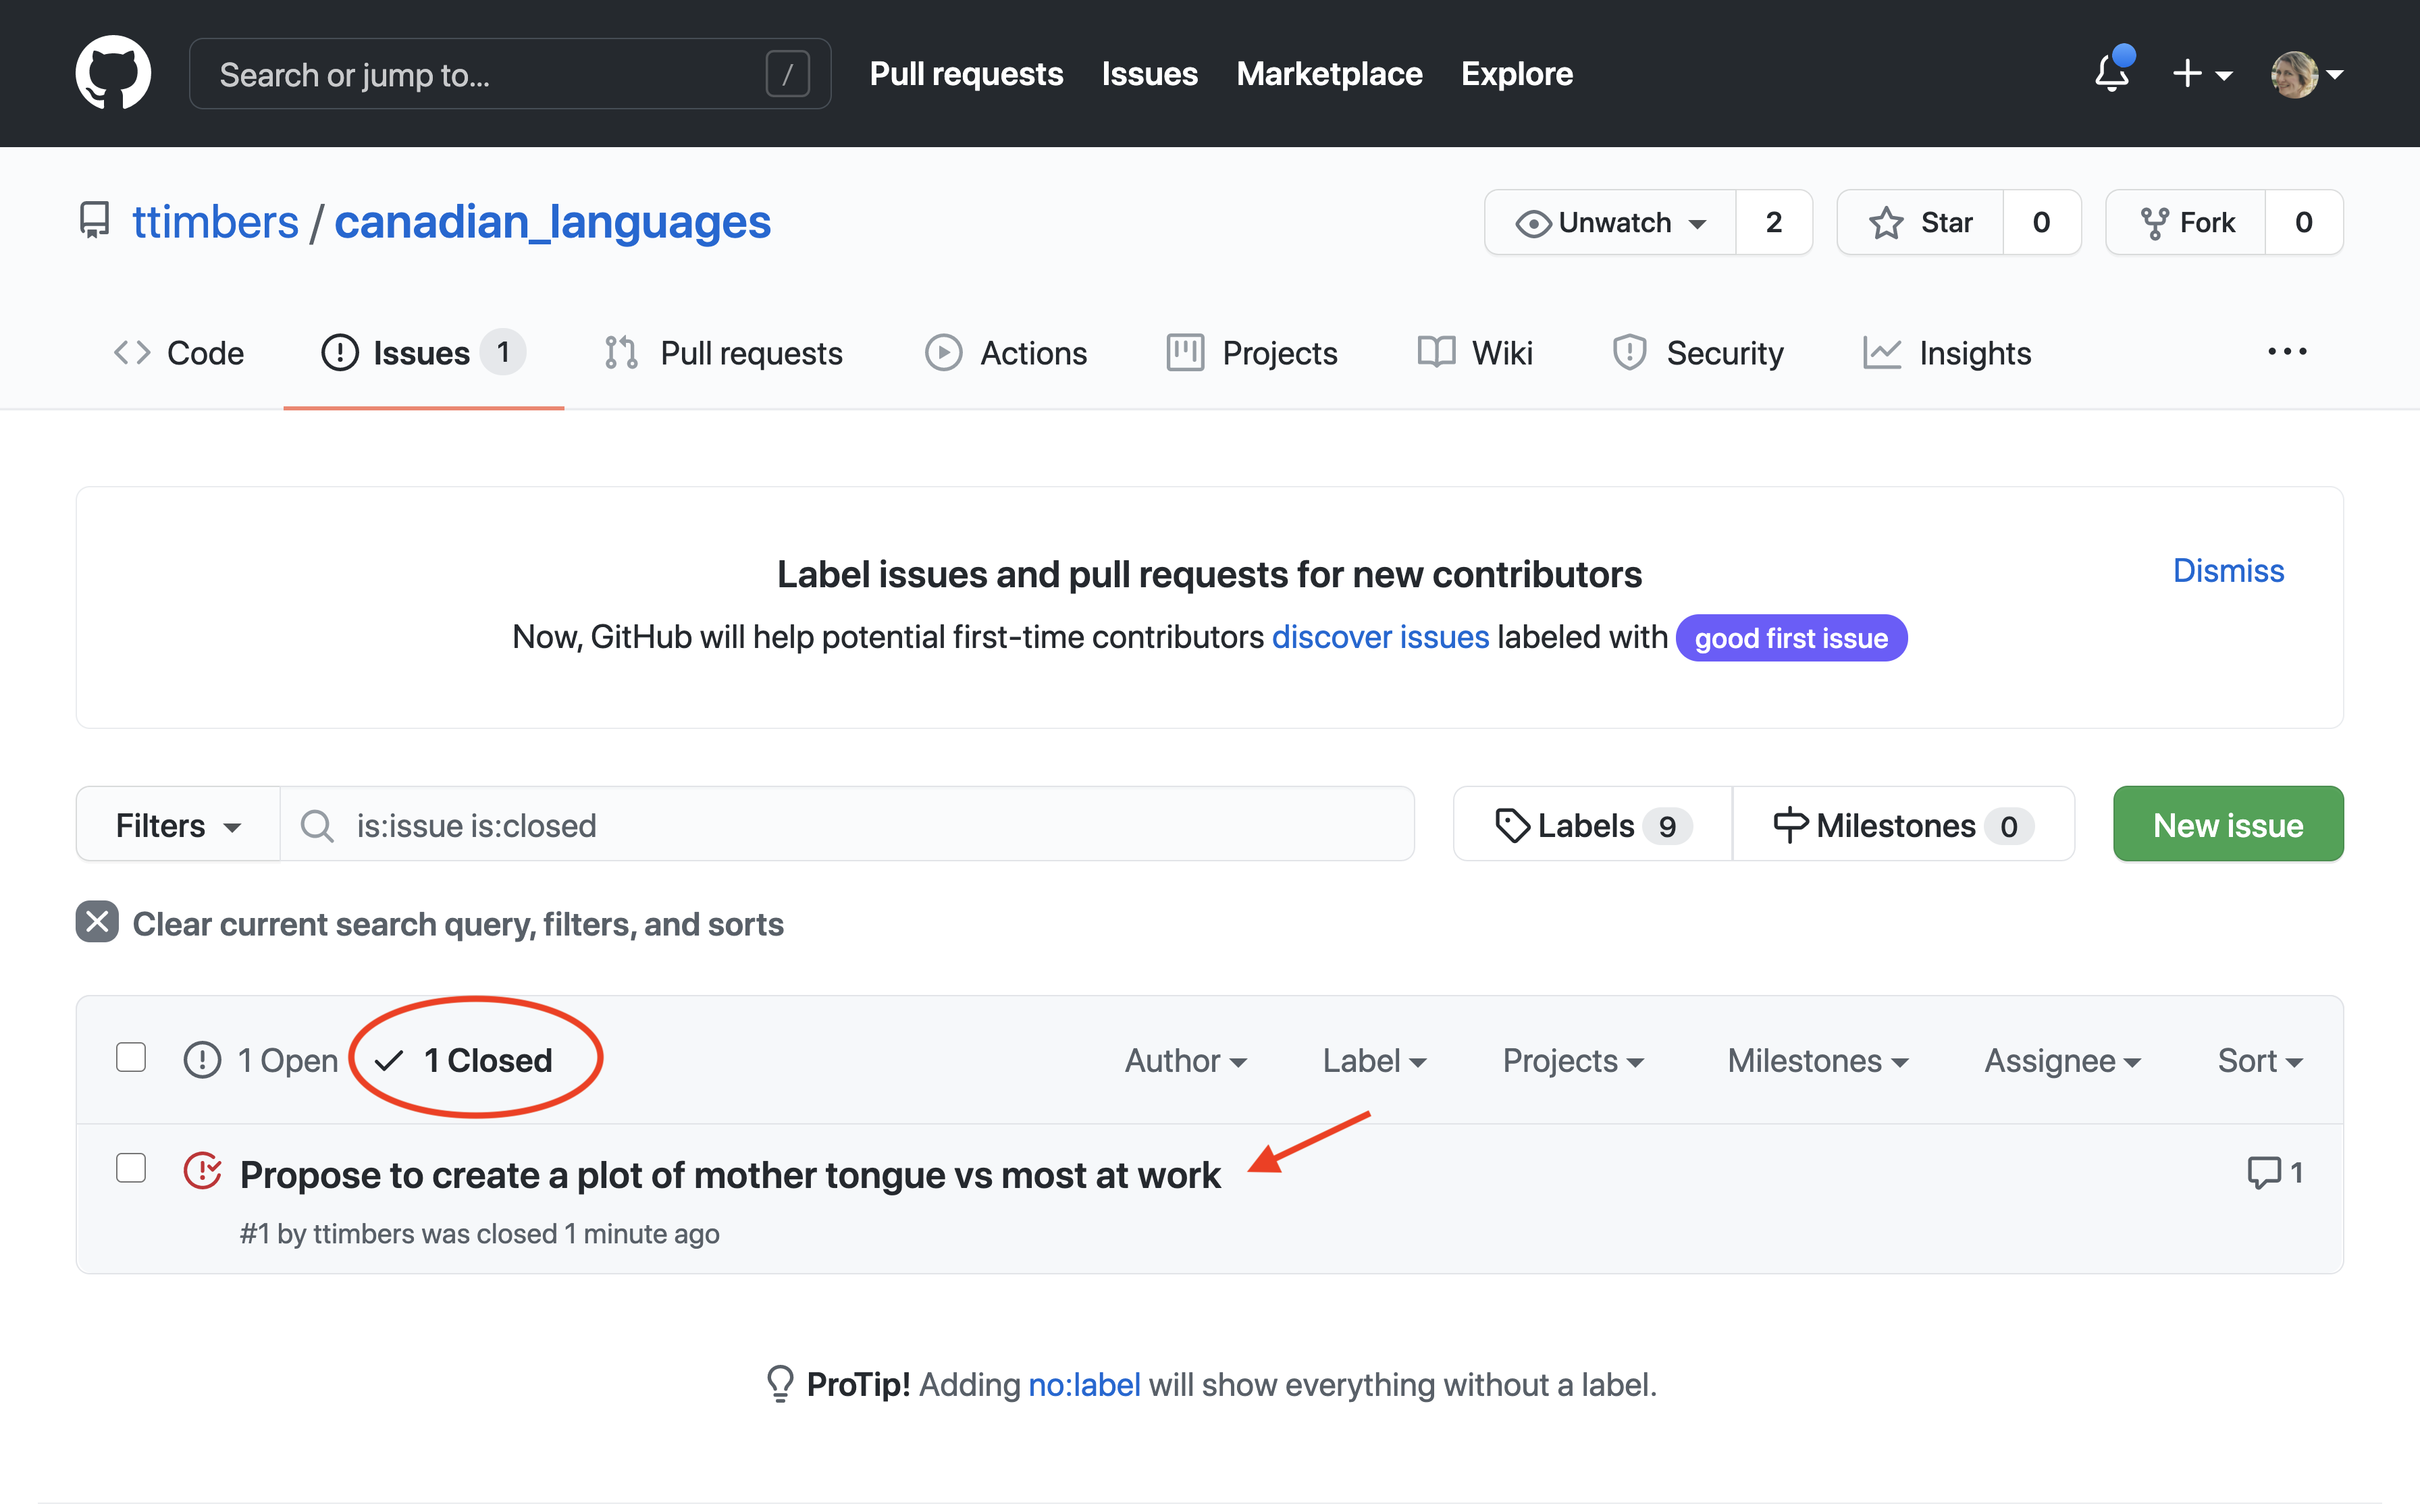The height and width of the screenshot is (1512, 2420).
Task: Open the three-dots overflow menu
Action: [x=2287, y=352]
